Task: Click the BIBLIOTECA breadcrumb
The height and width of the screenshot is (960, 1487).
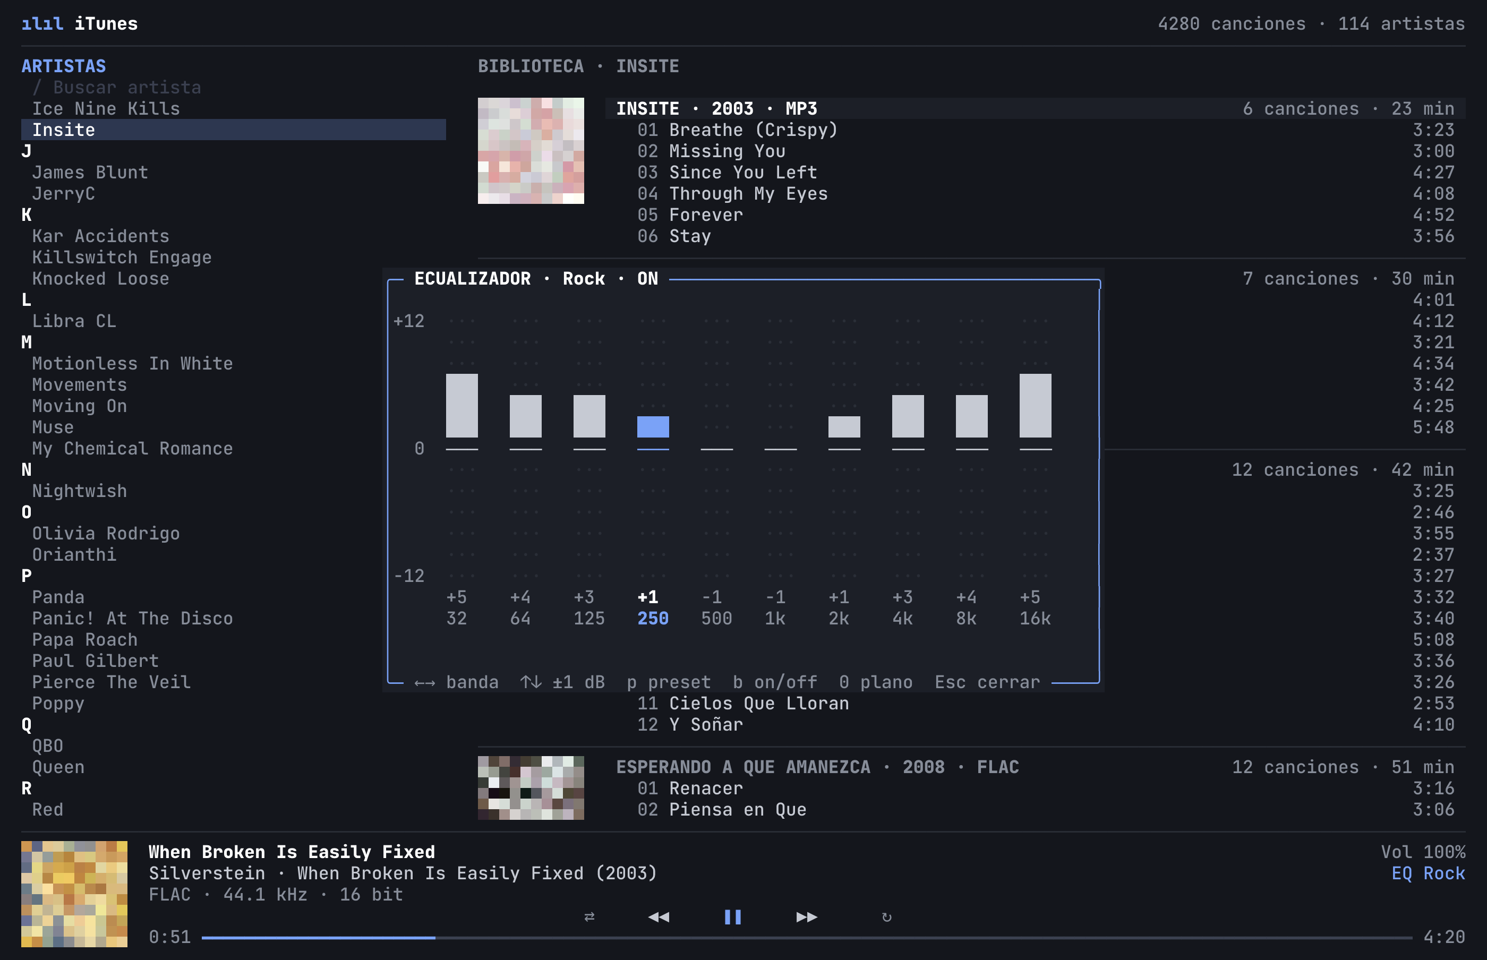Action: [x=531, y=66]
